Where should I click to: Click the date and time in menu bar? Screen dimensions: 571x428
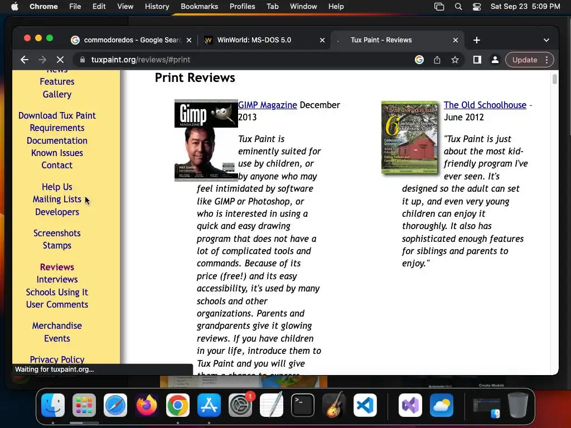(525, 7)
